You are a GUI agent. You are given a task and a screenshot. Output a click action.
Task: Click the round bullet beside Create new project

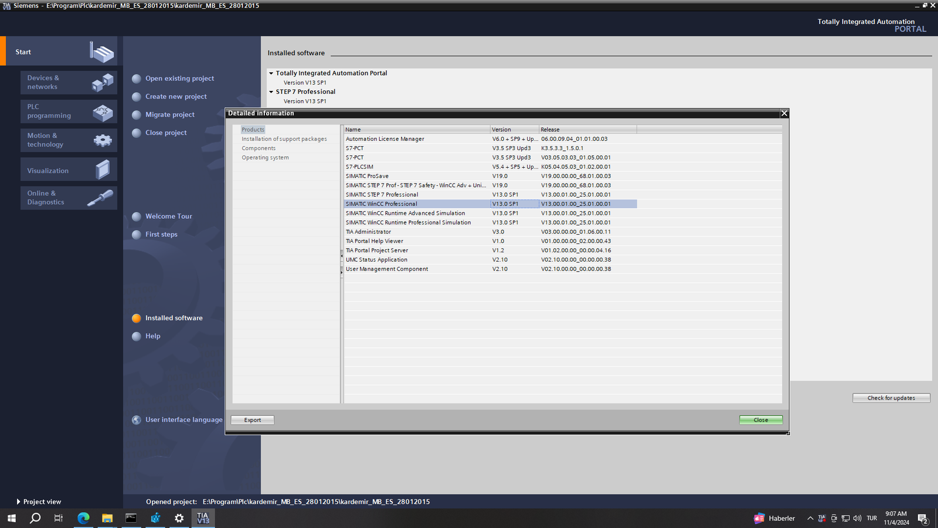click(x=137, y=97)
